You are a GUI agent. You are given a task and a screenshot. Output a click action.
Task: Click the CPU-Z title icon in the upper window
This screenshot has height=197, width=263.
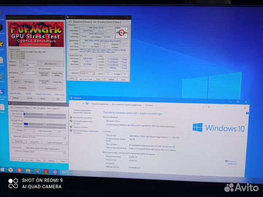pyautogui.click(x=68, y=17)
